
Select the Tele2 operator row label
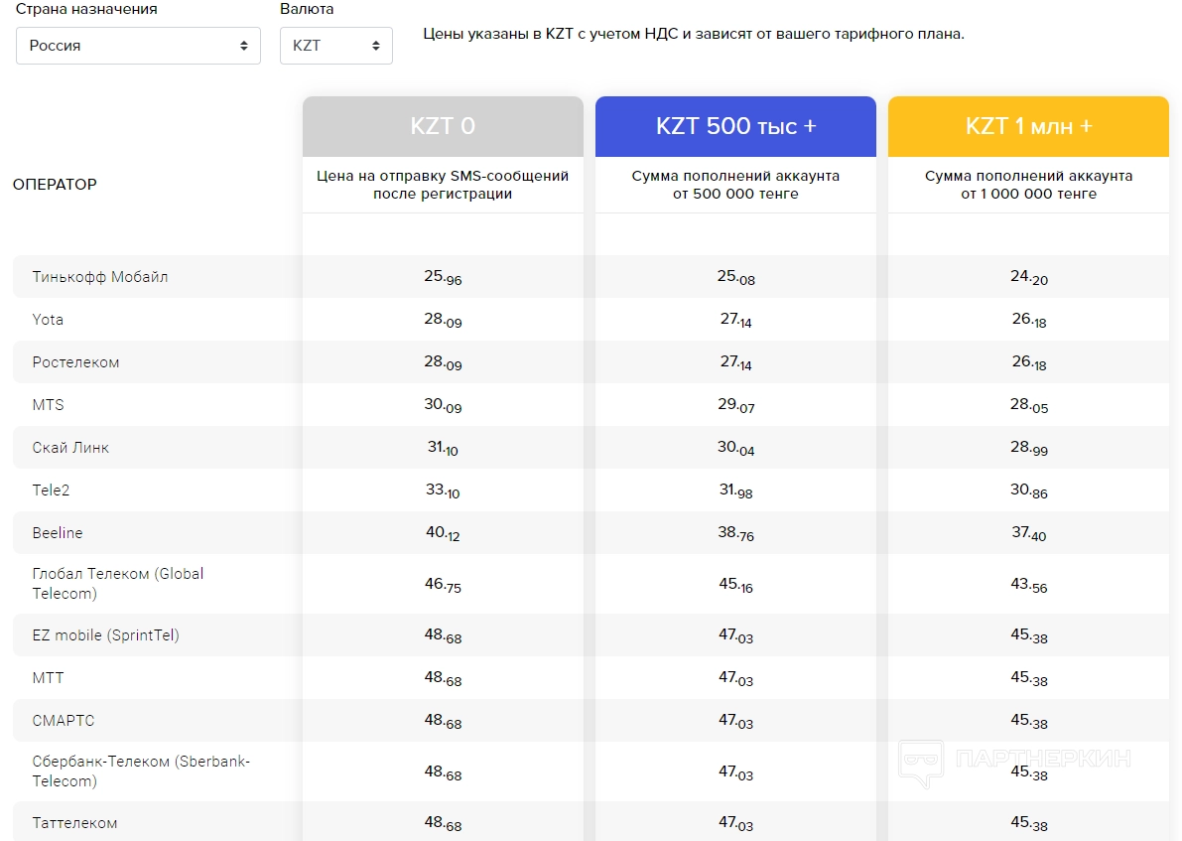[51, 491]
